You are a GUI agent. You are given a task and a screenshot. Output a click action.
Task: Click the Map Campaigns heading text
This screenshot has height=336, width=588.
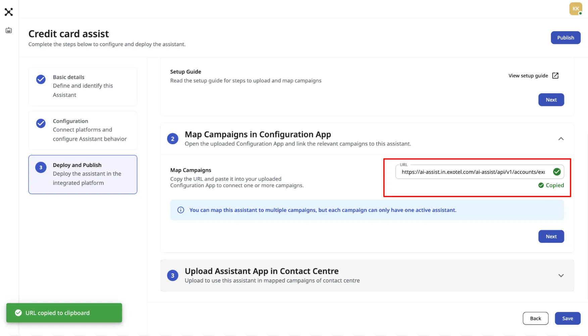[191, 170]
